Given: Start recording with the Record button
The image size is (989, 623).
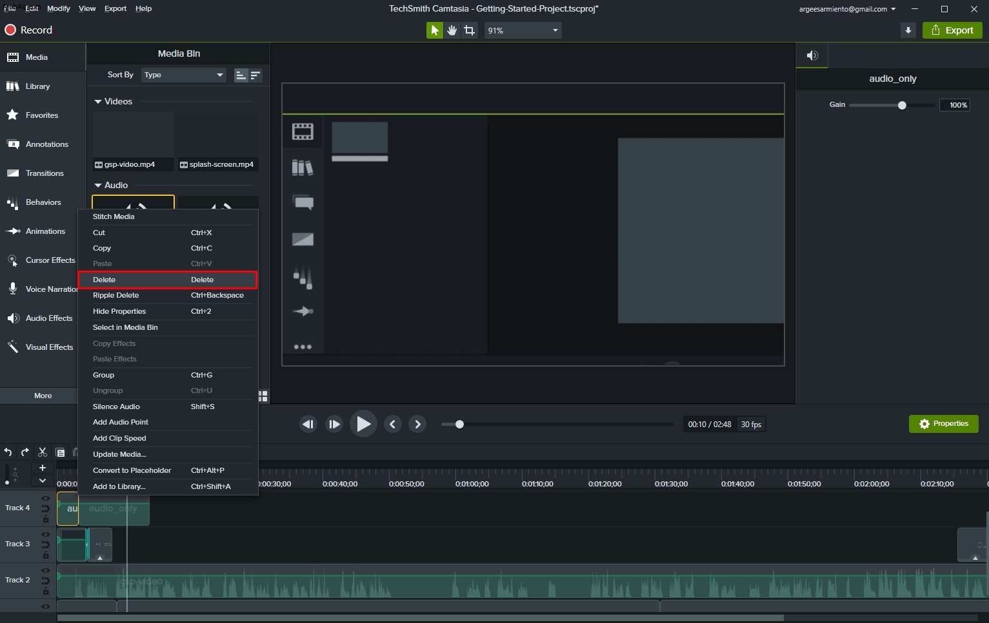Looking at the screenshot, I should pos(28,30).
